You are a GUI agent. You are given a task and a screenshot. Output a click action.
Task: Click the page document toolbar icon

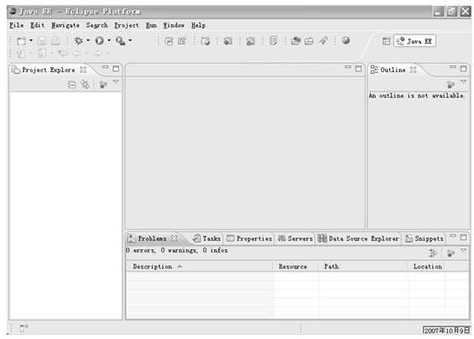coord(273,40)
